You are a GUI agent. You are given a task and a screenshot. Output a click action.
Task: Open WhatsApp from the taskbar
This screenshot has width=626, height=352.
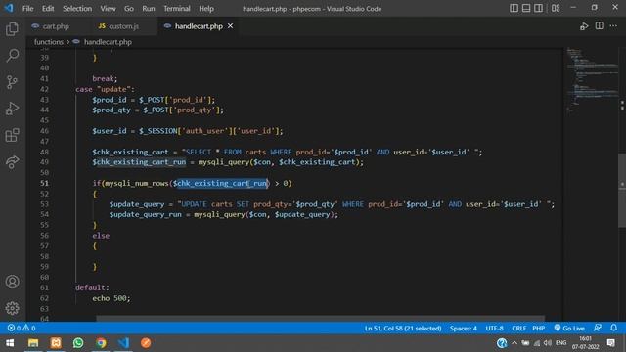78,343
